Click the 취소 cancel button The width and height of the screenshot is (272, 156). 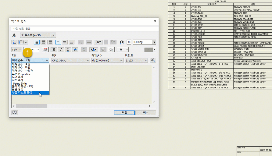[x=146, y=113]
